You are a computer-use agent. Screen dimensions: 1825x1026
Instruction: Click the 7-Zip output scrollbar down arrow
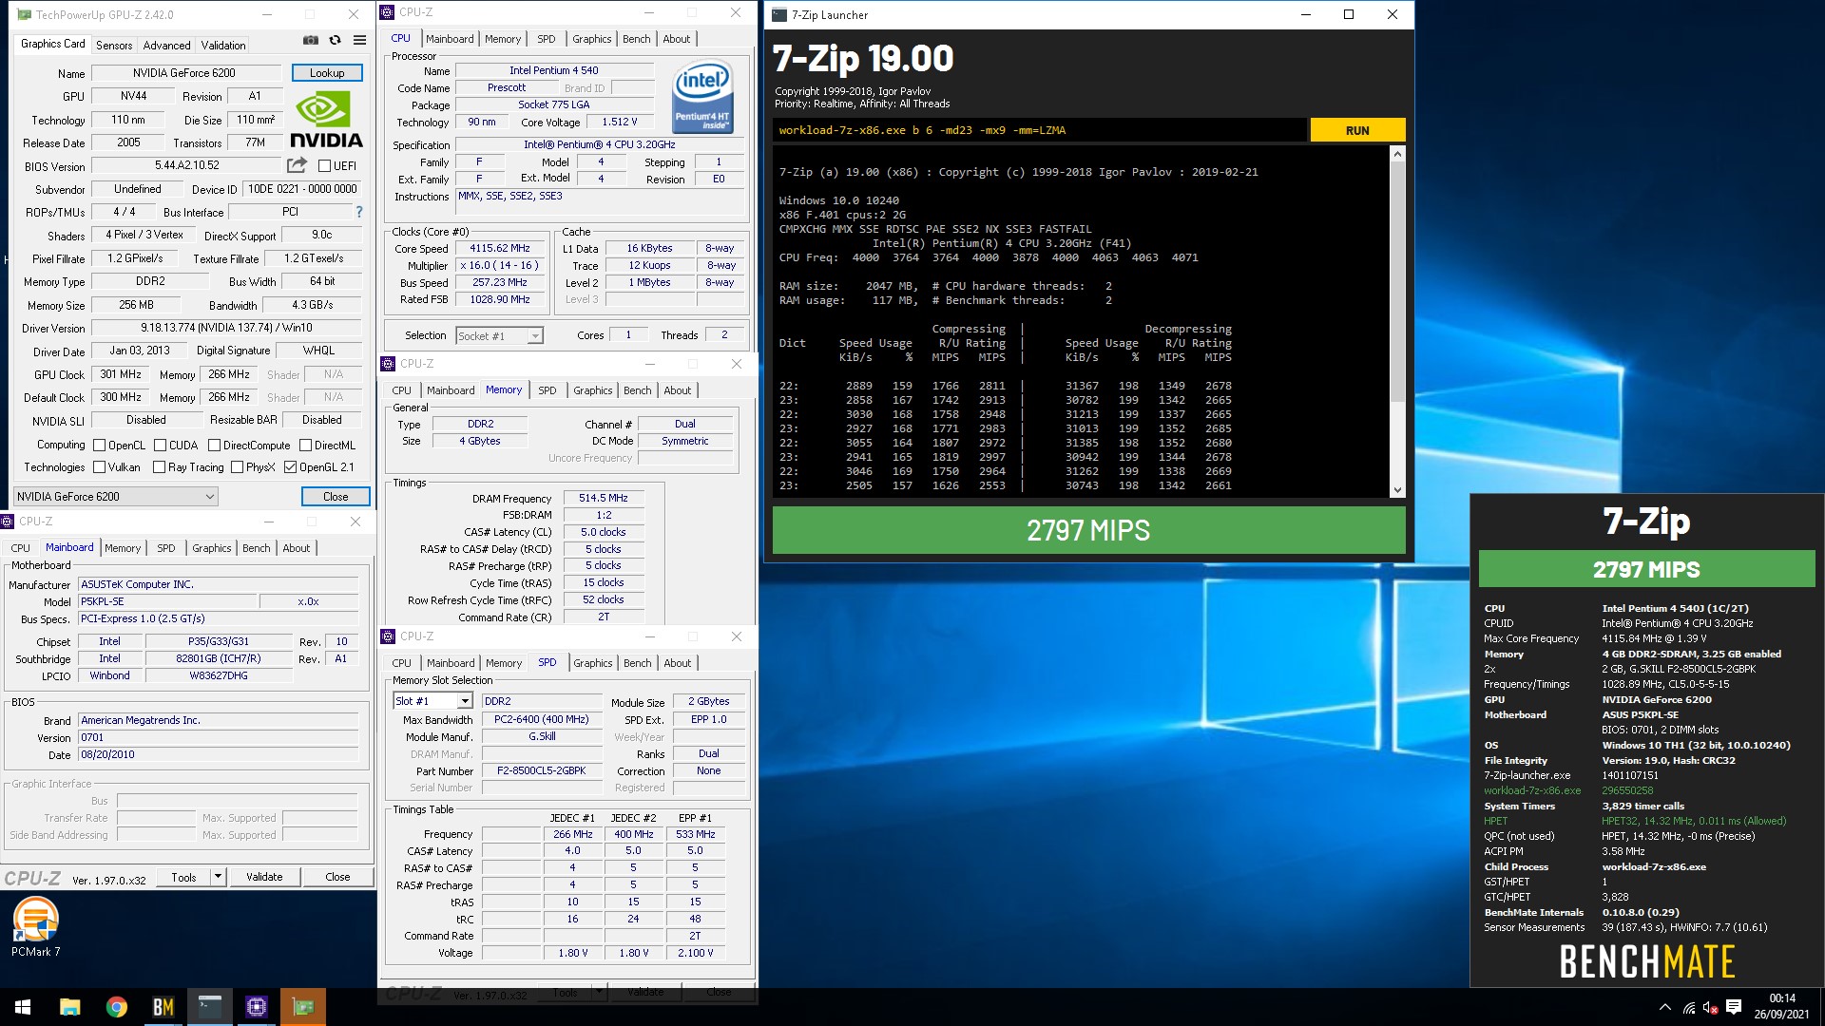click(1397, 490)
